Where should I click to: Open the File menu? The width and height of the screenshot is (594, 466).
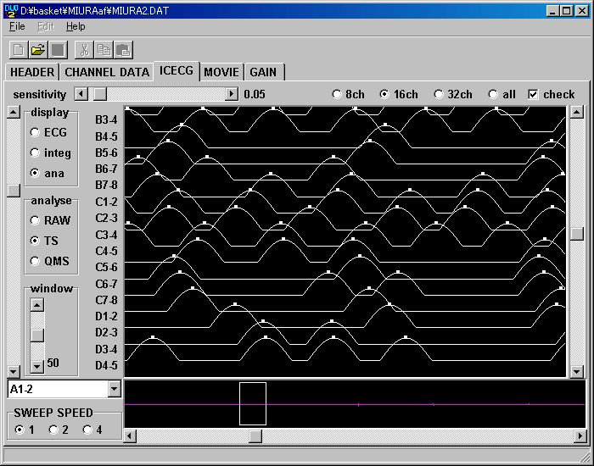click(x=17, y=26)
